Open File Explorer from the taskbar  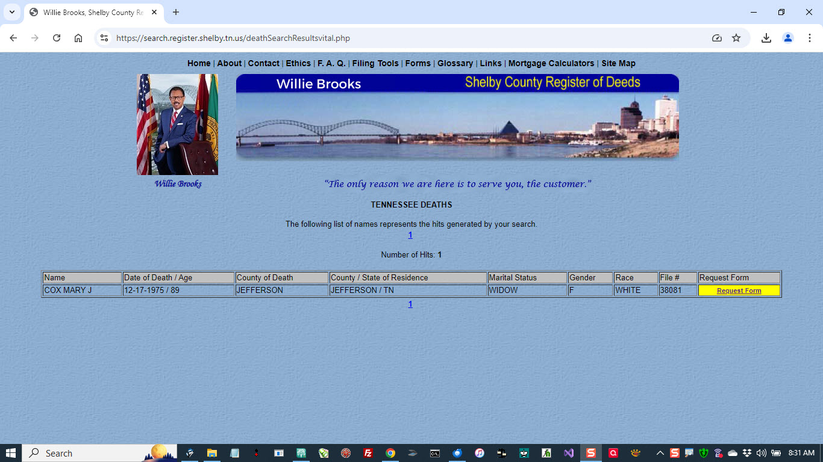pos(212,453)
